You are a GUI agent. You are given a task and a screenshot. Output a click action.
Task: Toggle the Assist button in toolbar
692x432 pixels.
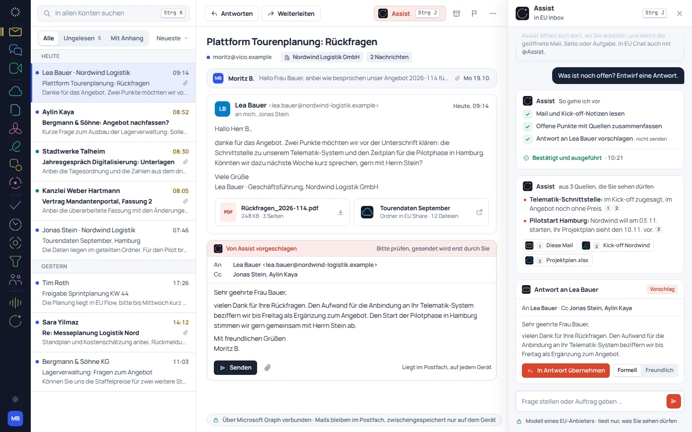click(x=410, y=13)
